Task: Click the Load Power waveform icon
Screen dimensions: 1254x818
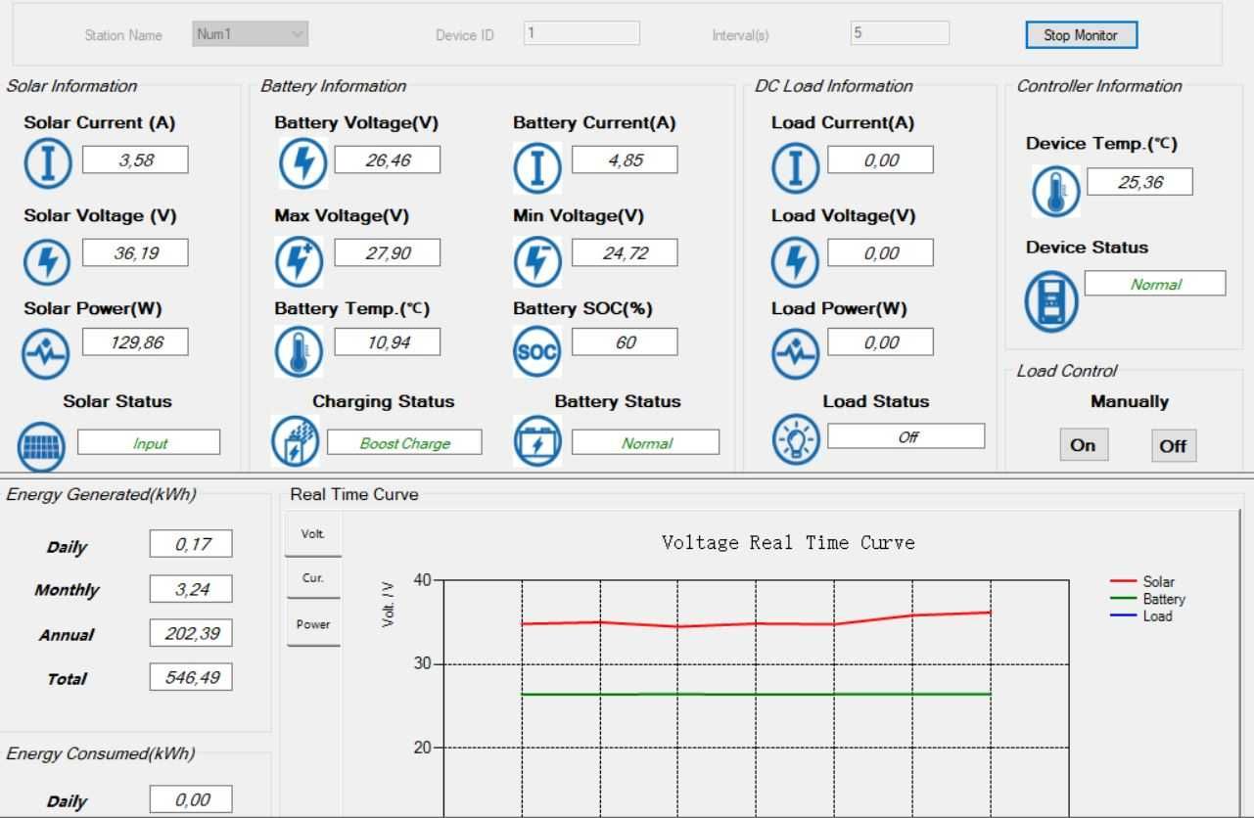Action: click(x=796, y=353)
